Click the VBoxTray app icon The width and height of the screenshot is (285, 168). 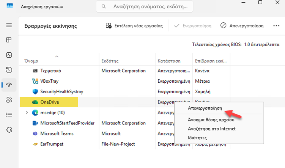[x=35, y=81]
